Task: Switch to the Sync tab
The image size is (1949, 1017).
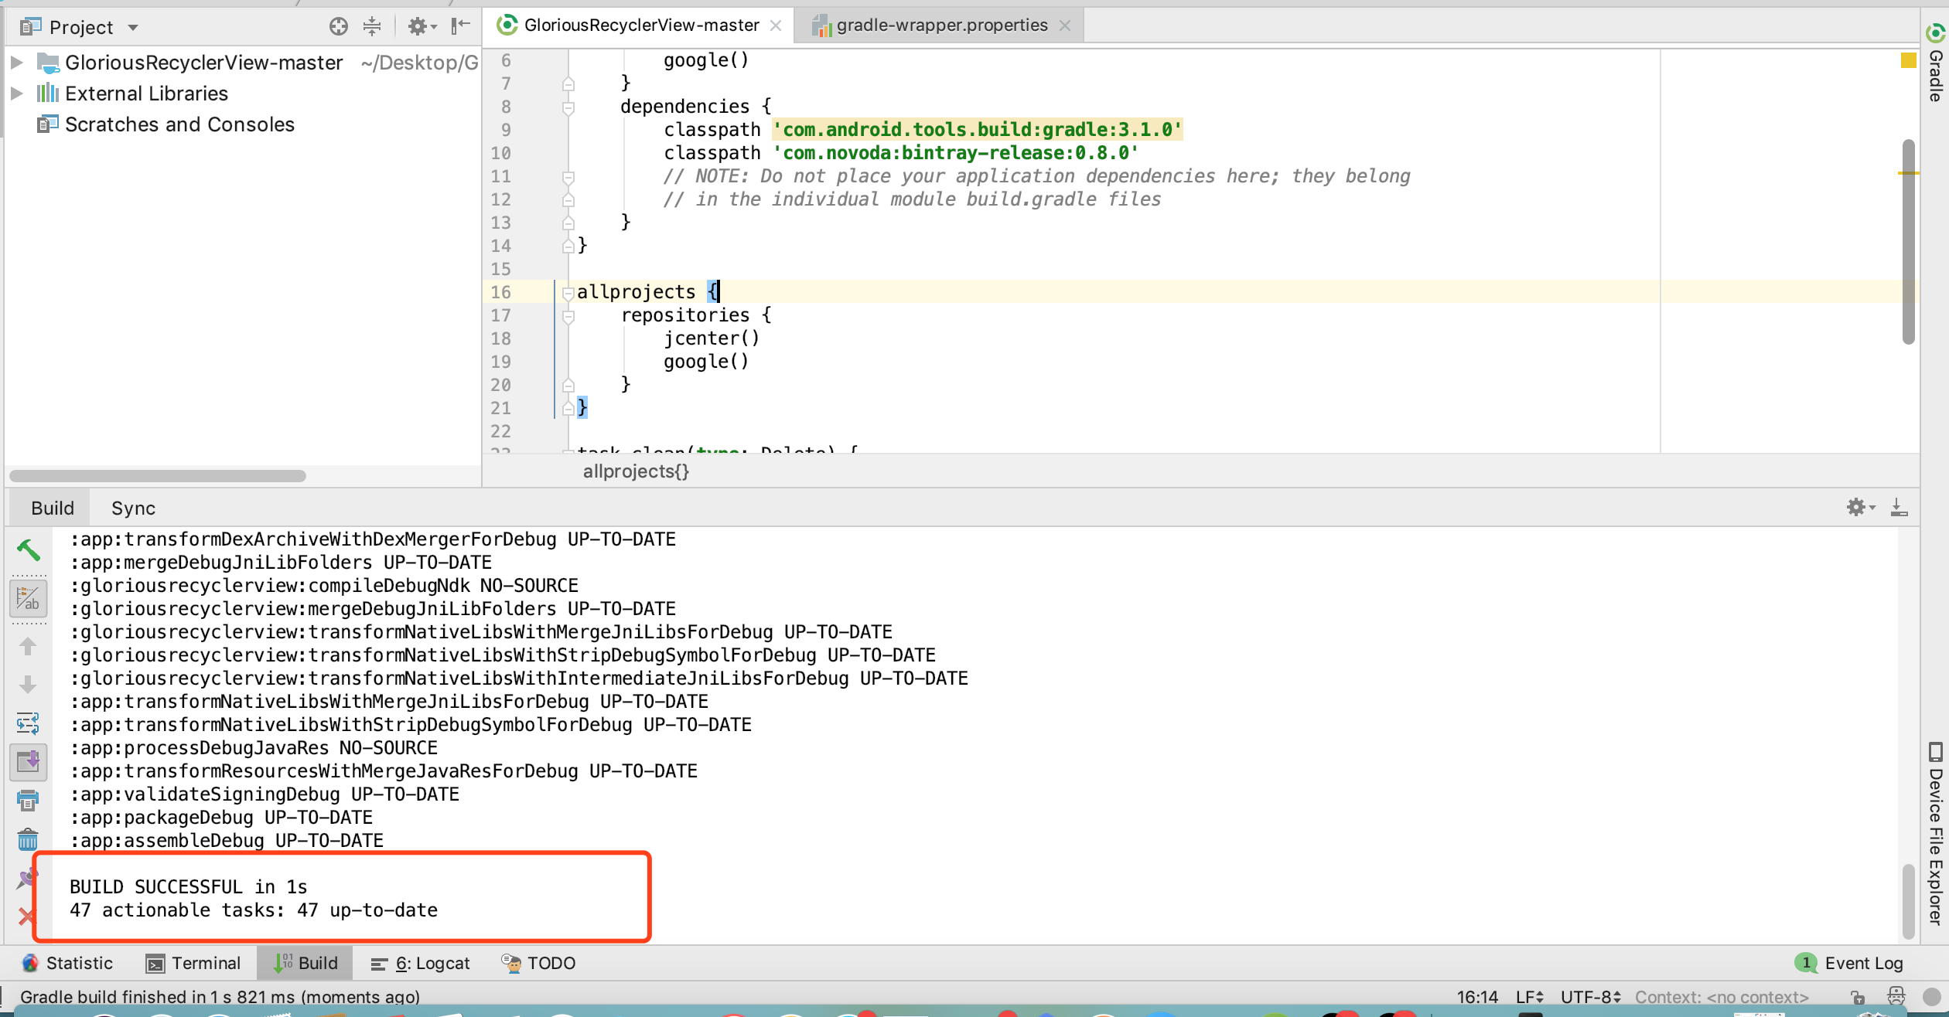Action: click(x=133, y=508)
